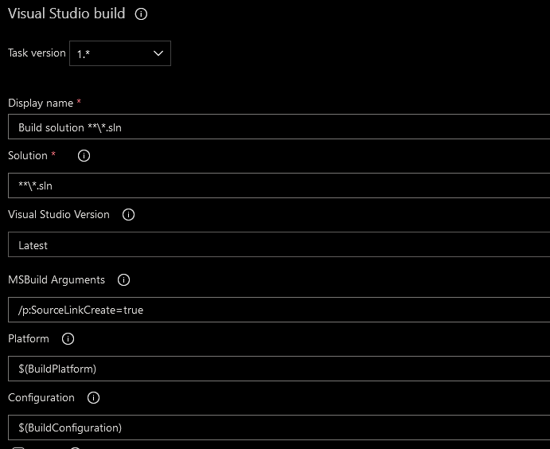
Task: Show info tooltip for Solution field
Action: point(84,156)
